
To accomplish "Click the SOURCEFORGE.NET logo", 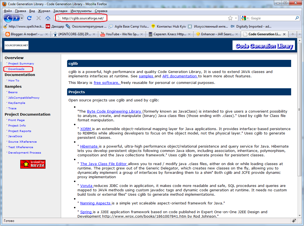I will (x=16, y=45).
